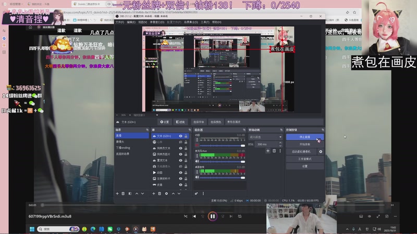
Task: Click shuffle icon in media player bar
Action: pyautogui.click(x=186, y=216)
